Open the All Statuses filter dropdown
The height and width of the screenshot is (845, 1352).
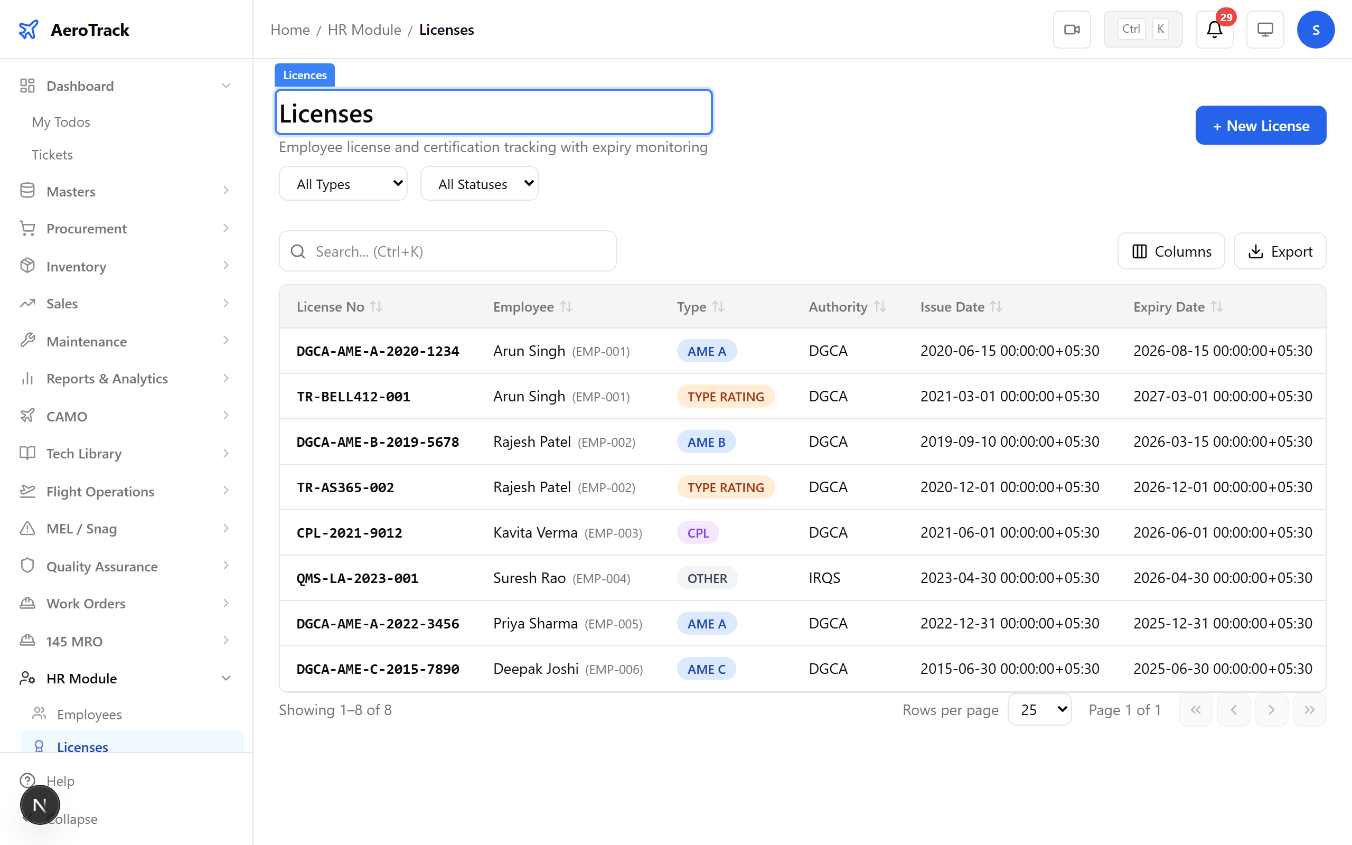click(x=479, y=184)
